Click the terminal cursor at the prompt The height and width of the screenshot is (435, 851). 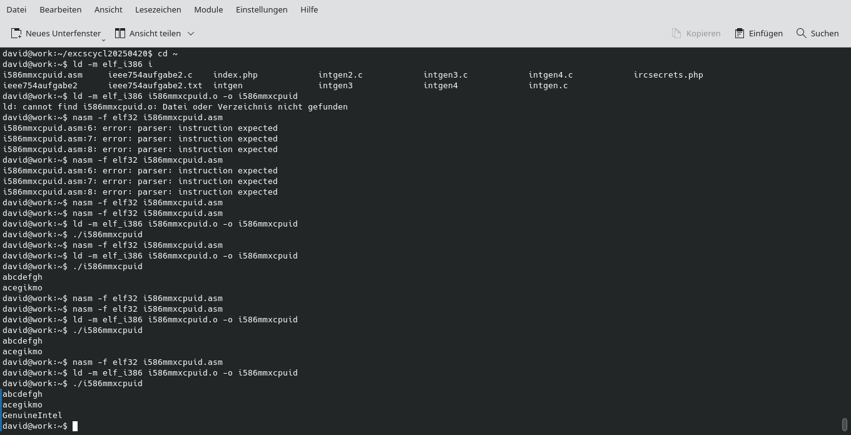tap(74, 426)
